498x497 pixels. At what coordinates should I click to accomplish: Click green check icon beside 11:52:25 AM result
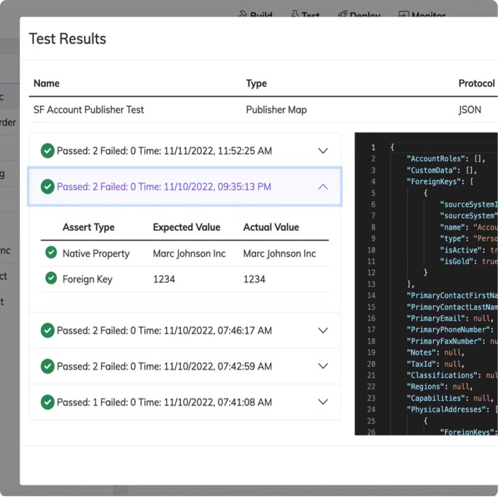pos(47,151)
